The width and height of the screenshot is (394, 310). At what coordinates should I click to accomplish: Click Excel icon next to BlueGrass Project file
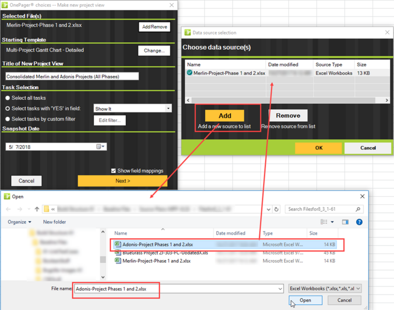[x=117, y=253]
